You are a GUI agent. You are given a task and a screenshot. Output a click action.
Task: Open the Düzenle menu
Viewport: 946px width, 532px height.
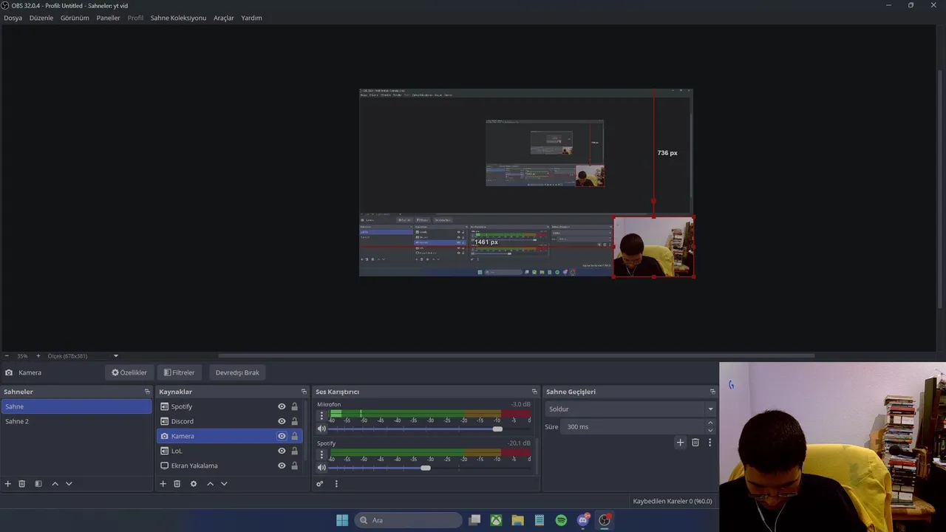(x=41, y=18)
